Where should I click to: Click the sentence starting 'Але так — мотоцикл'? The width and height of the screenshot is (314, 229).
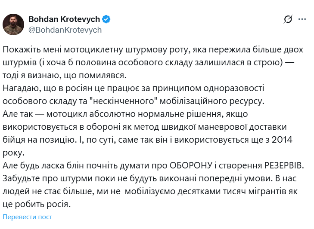coord(125,114)
